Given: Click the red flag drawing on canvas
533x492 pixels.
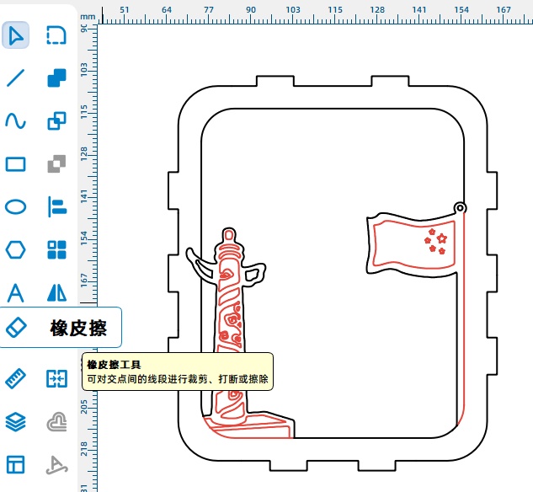Looking at the screenshot, I should [x=413, y=243].
